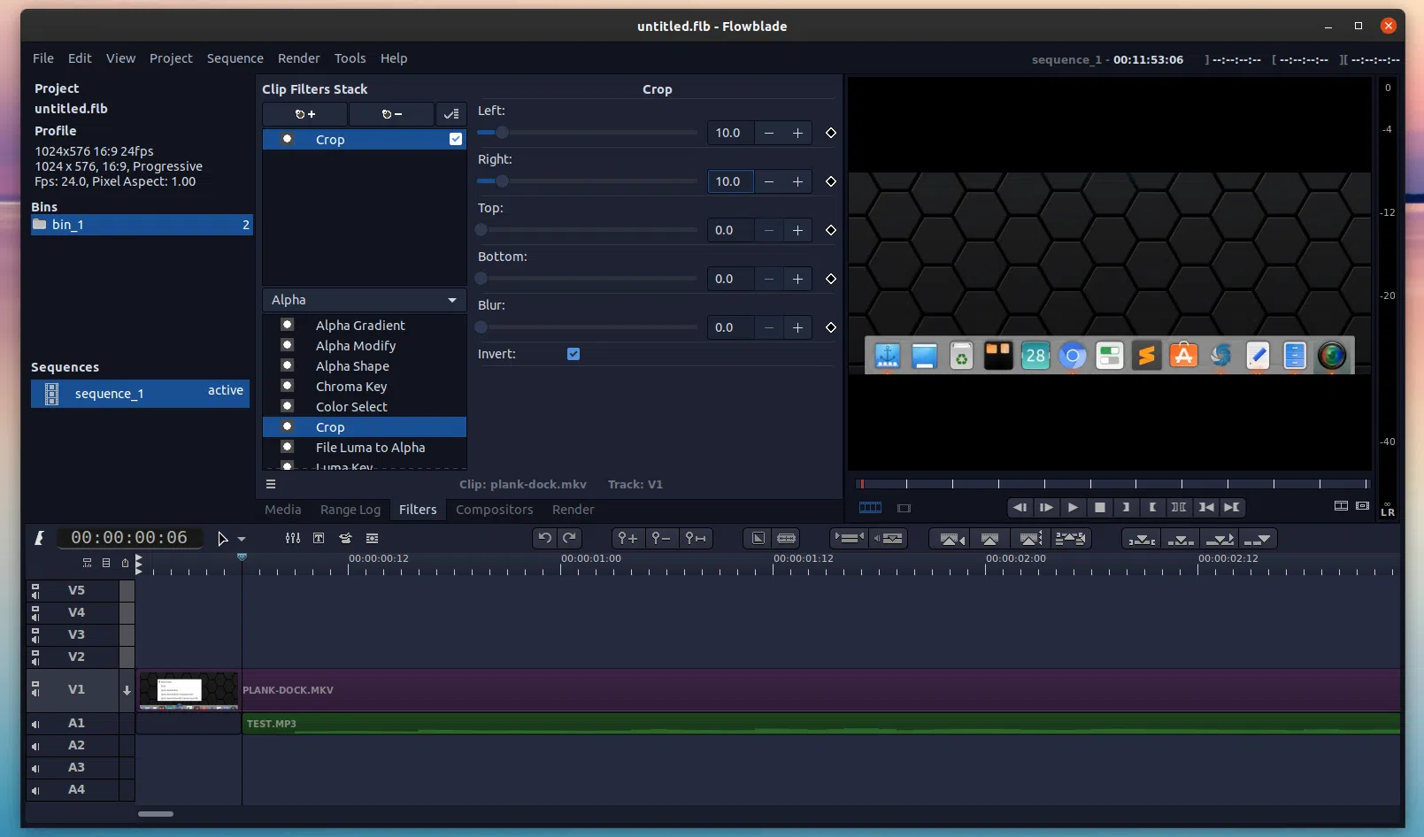
Task: Switch to the Range Log tab
Action: click(x=350, y=510)
